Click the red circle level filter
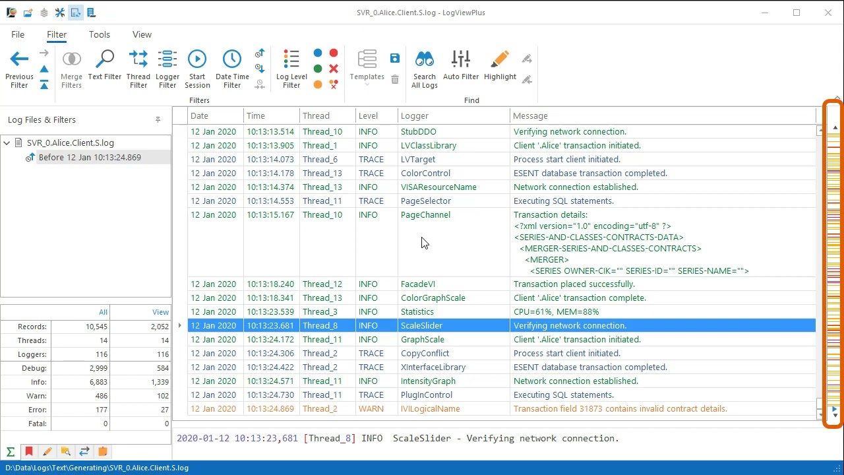This screenshot has height=475, width=844. (334, 53)
